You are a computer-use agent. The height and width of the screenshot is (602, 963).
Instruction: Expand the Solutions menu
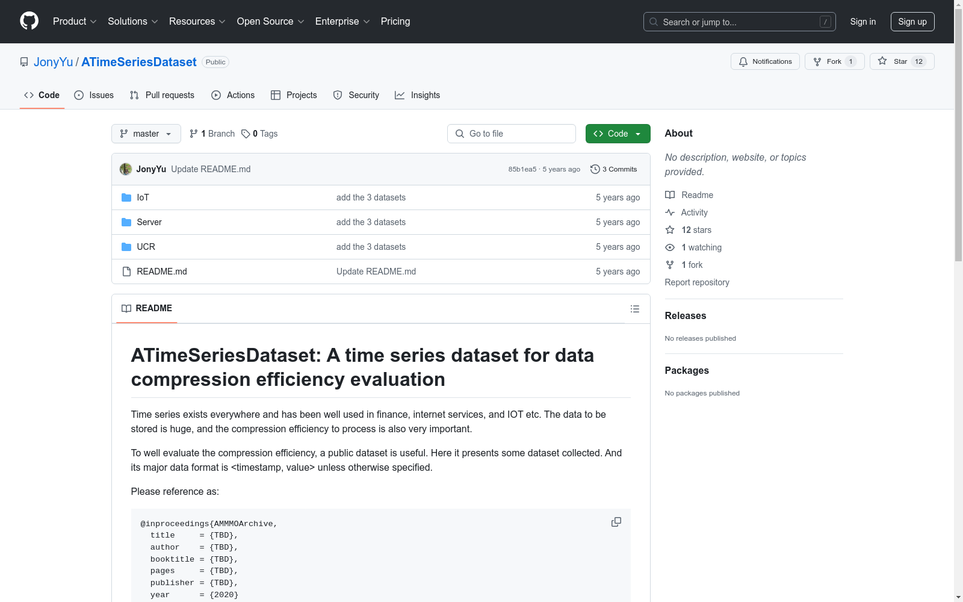133,21
